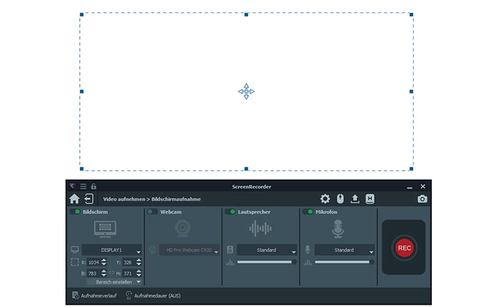Click the lock icon in the title bar
Image resolution: width=497 pixels, height=308 pixels.
[92, 186]
